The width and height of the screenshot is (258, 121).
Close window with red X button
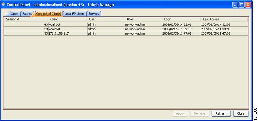tap(248, 5)
